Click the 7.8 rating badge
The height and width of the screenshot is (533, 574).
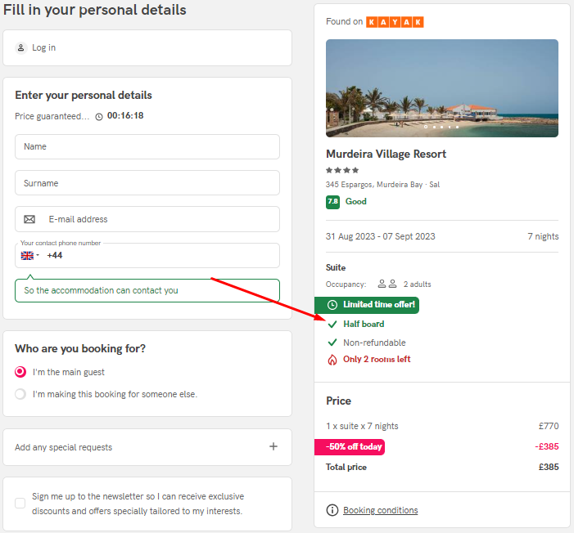332,202
